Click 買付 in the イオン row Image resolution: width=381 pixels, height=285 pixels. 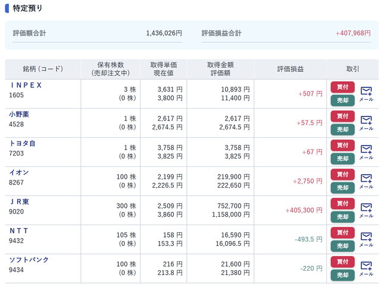[x=342, y=174]
